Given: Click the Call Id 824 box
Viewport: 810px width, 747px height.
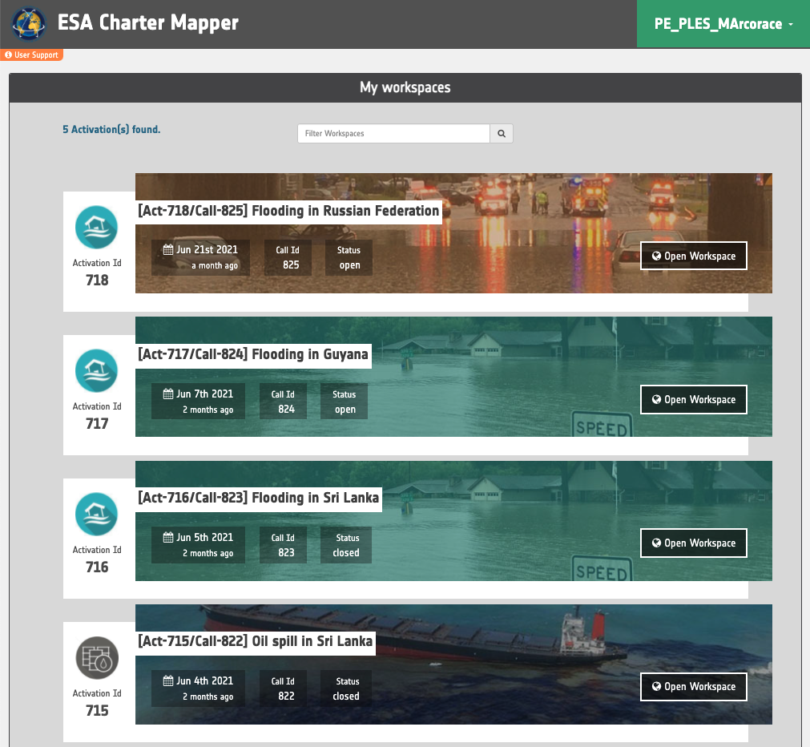Looking at the screenshot, I should click(283, 402).
